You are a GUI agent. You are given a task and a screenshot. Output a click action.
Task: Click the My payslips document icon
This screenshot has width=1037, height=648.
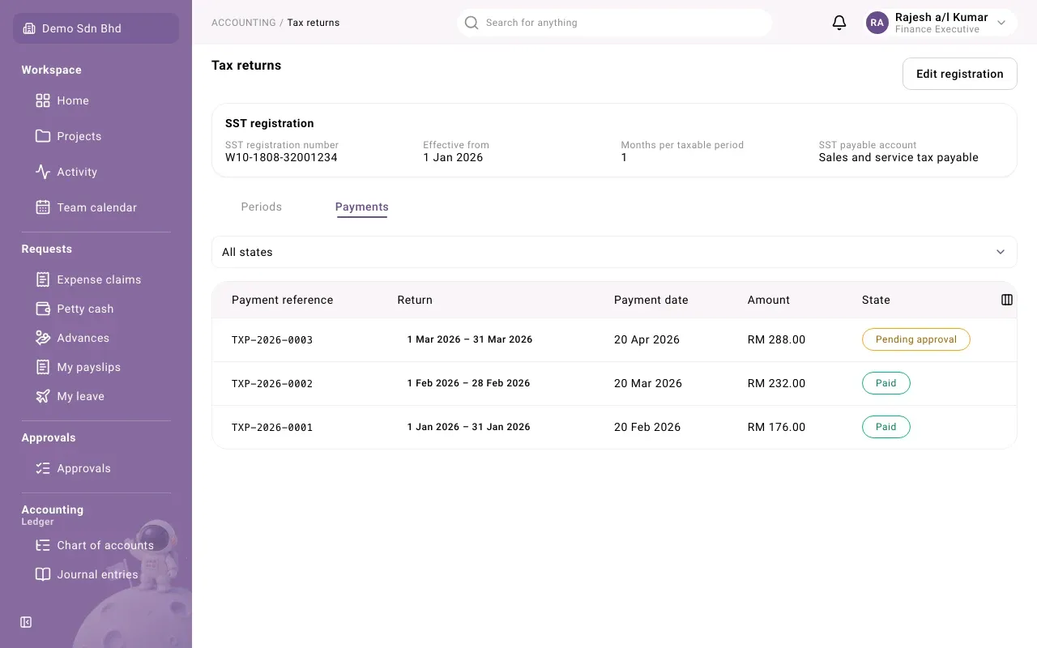point(43,367)
